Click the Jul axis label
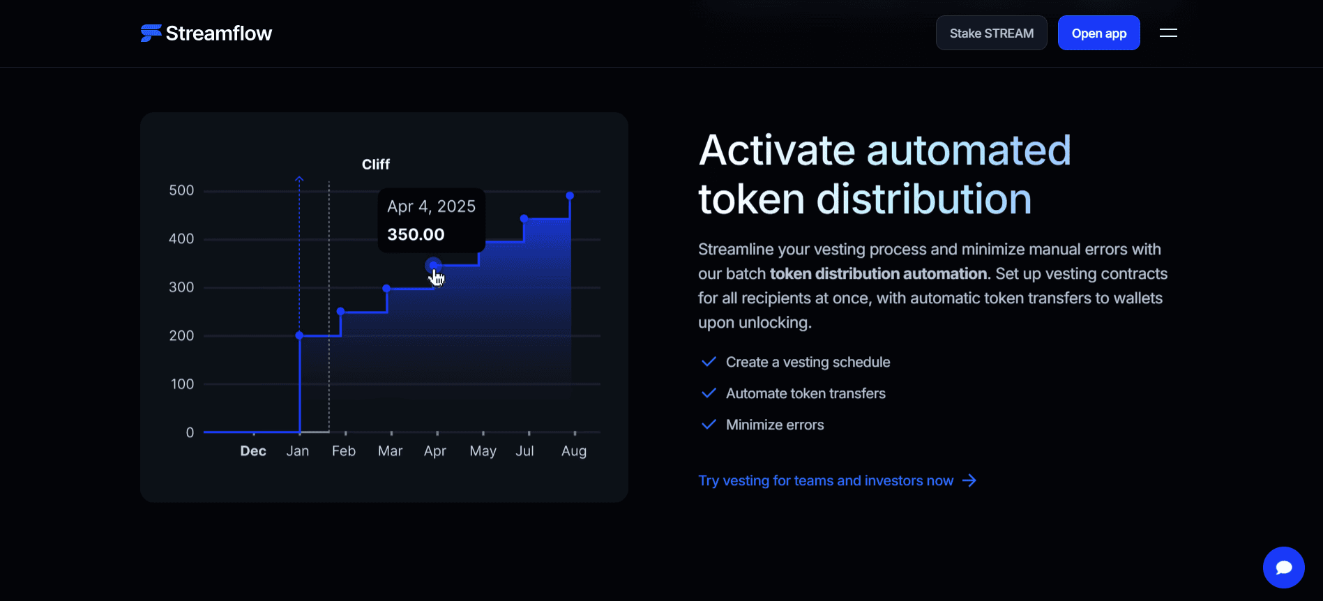The width and height of the screenshot is (1323, 601). click(x=524, y=451)
